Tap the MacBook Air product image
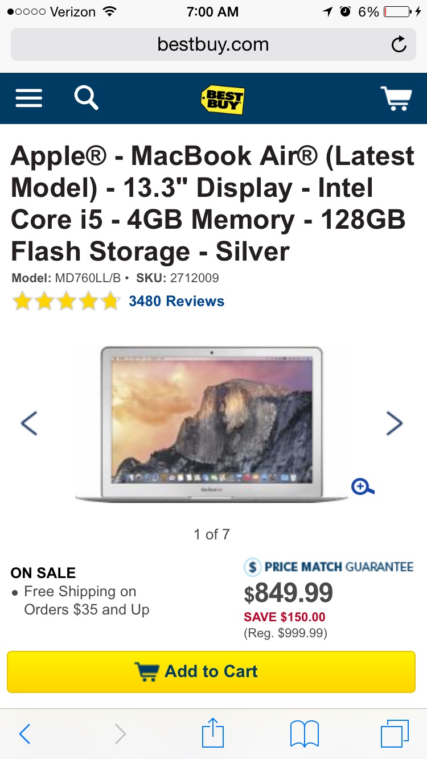Image resolution: width=427 pixels, height=759 pixels. tap(211, 424)
